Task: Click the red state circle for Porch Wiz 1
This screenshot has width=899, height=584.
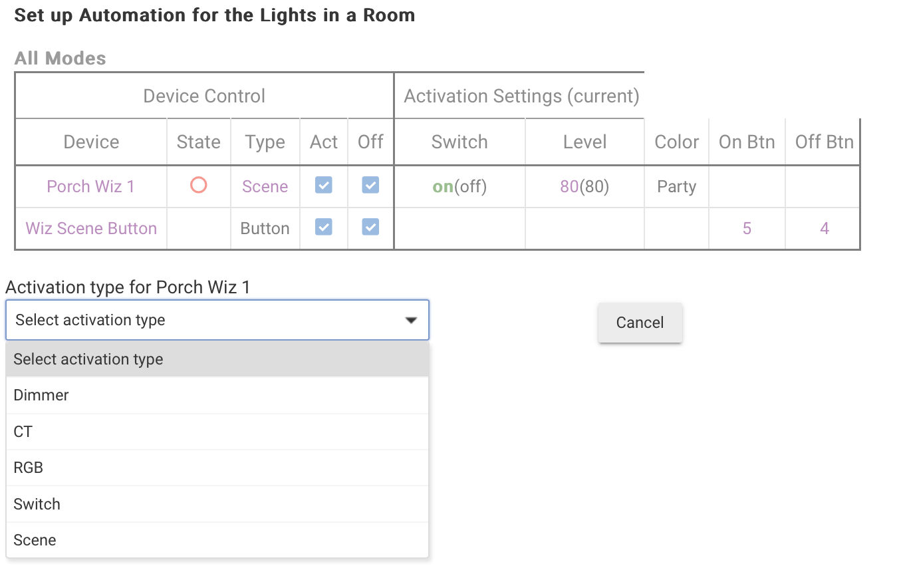Action: (198, 186)
